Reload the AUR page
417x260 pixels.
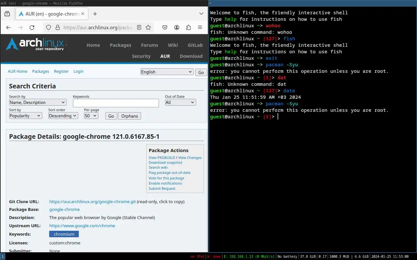[x=32, y=28]
